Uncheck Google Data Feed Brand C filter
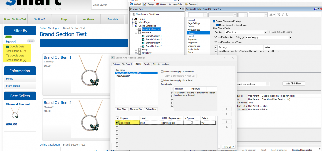 pos(7,47)
